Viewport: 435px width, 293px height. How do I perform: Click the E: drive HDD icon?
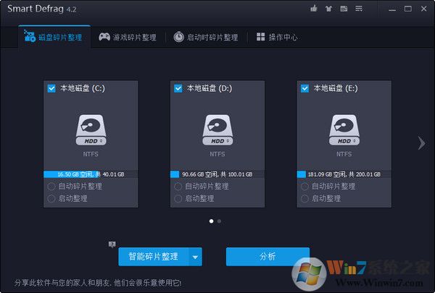tap(344, 130)
